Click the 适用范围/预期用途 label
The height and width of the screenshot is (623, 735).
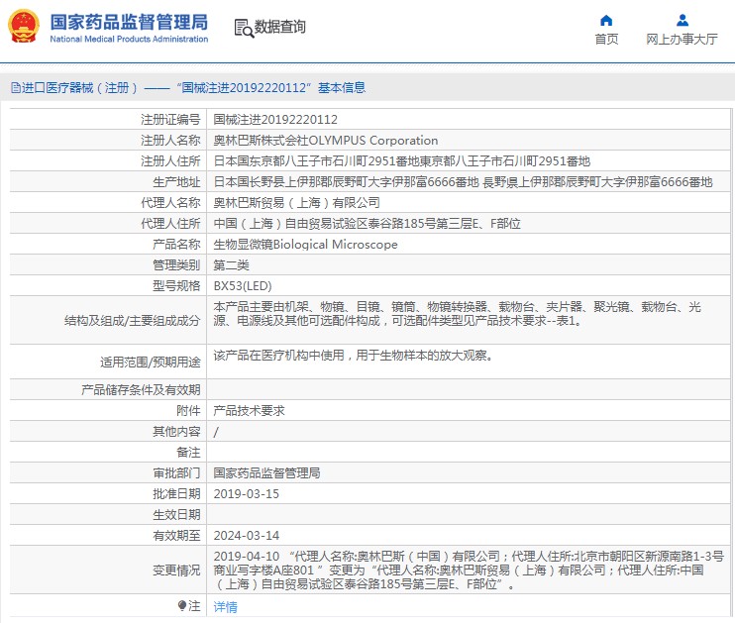pos(151,362)
